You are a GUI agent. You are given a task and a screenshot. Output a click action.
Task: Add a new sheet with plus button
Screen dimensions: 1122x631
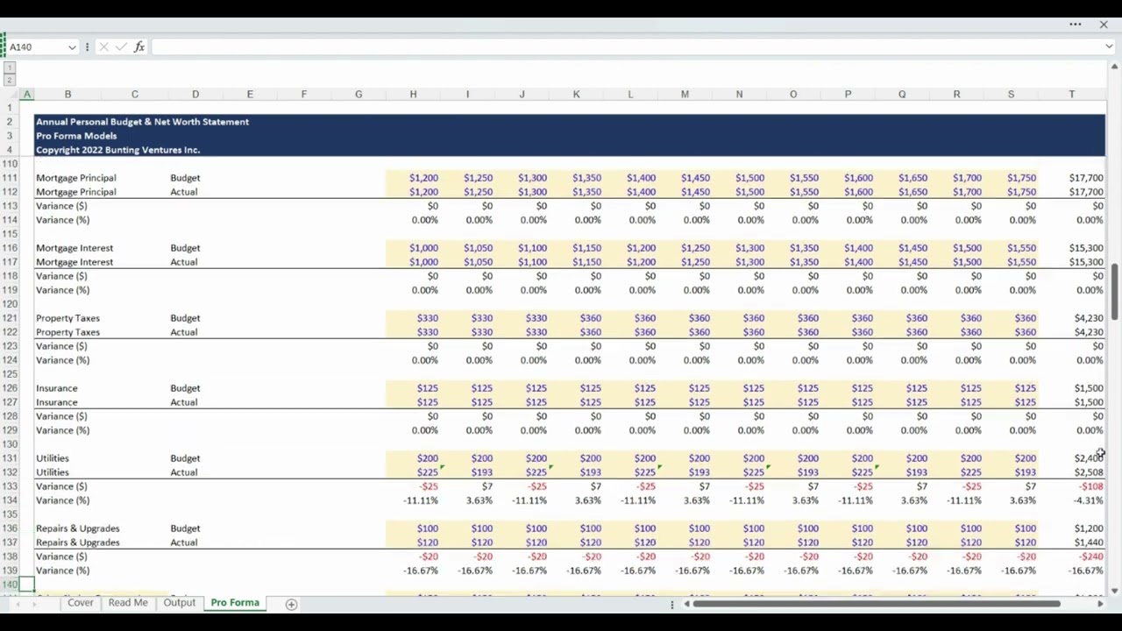click(291, 604)
